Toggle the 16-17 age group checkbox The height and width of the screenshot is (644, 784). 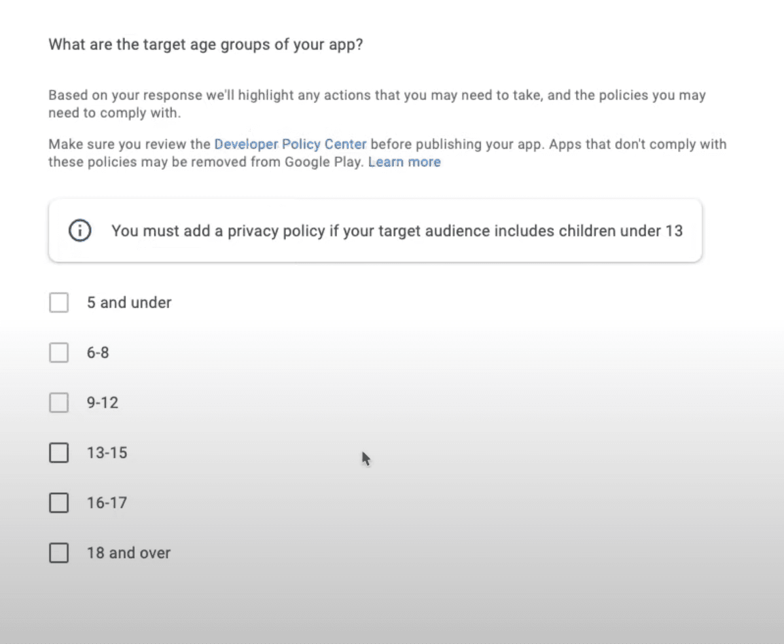[59, 503]
